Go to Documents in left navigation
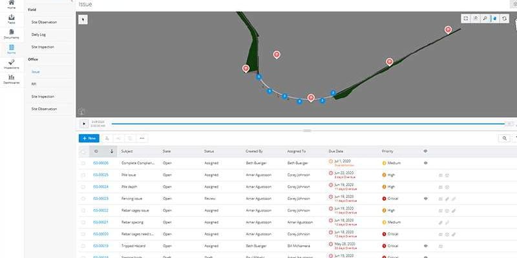 (12, 34)
